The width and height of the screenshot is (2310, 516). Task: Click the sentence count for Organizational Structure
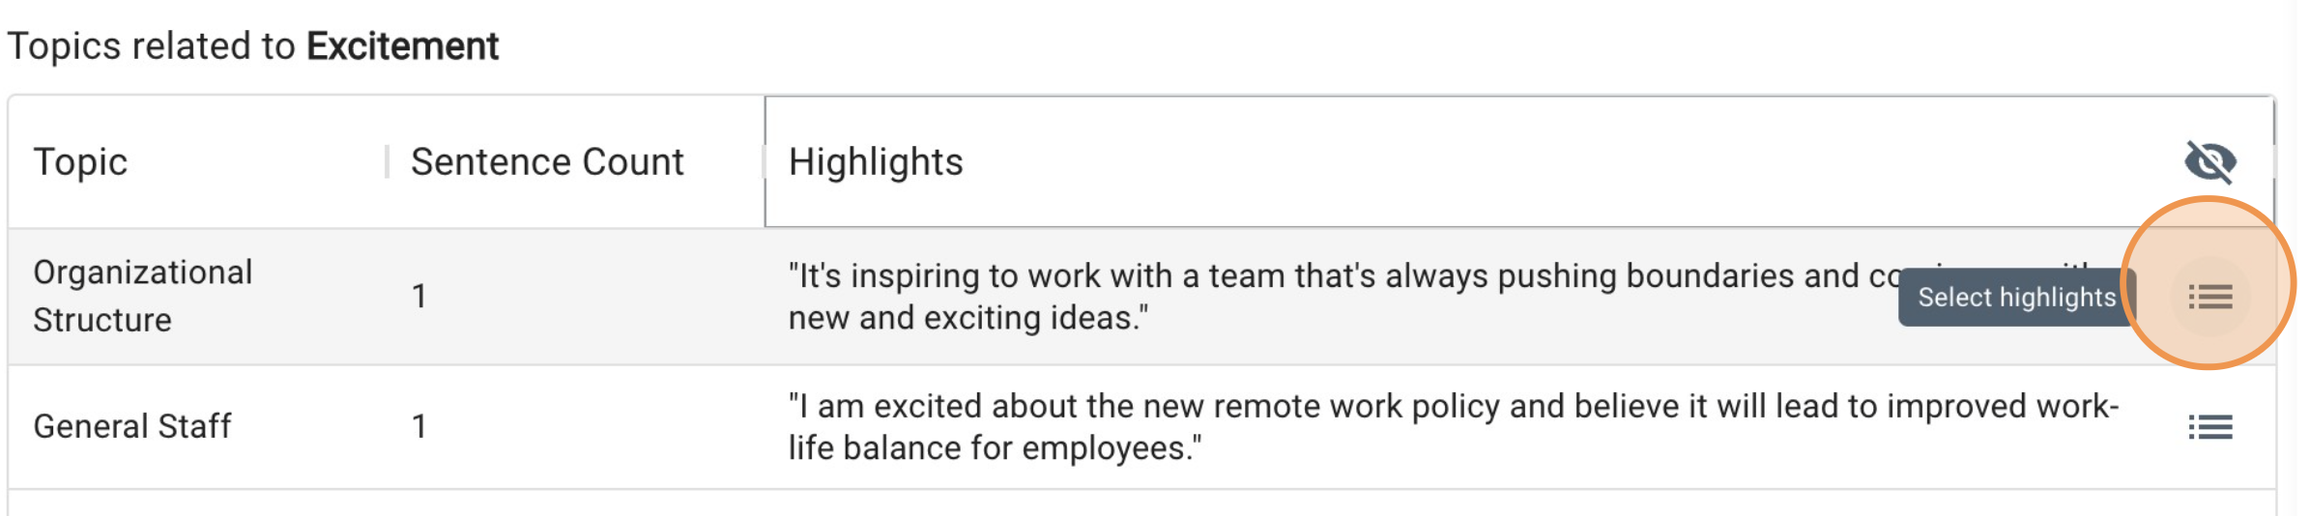419,297
